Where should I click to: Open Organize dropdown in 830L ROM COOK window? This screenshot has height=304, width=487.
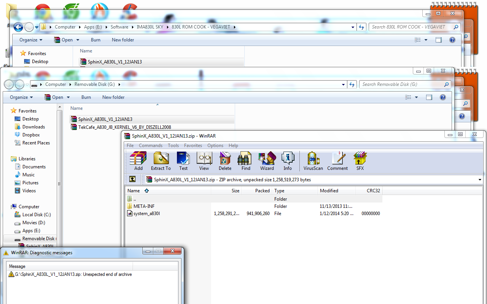(31, 40)
